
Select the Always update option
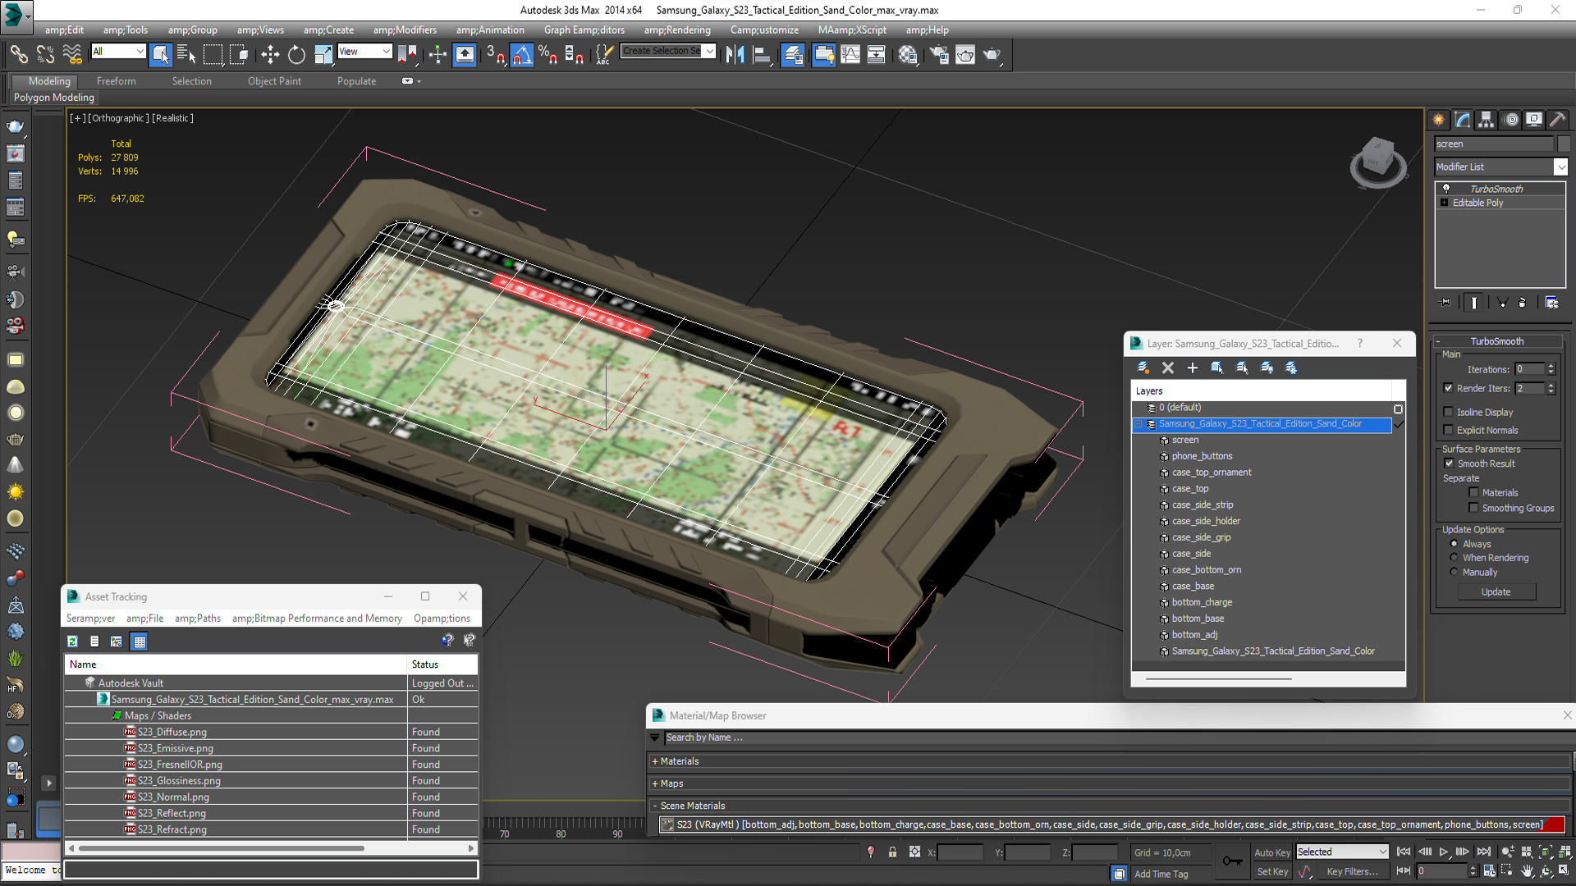pyautogui.click(x=1454, y=544)
